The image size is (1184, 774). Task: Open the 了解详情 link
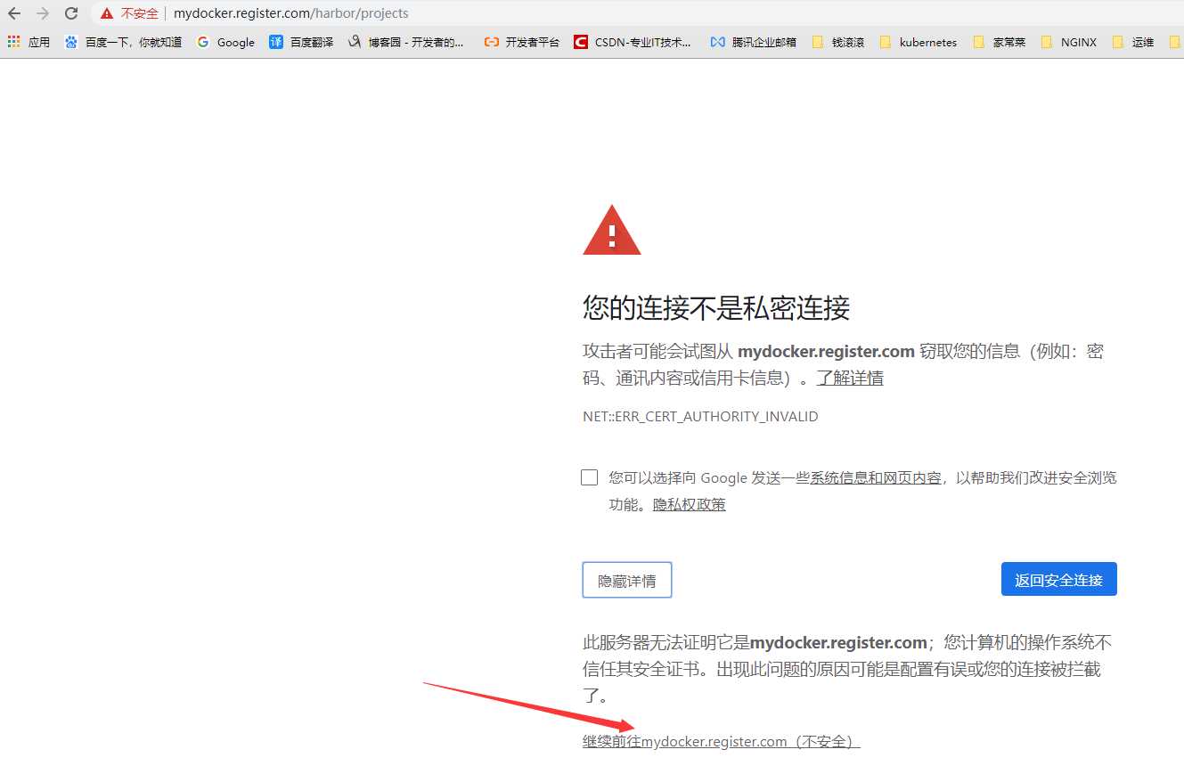tap(850, 378)
